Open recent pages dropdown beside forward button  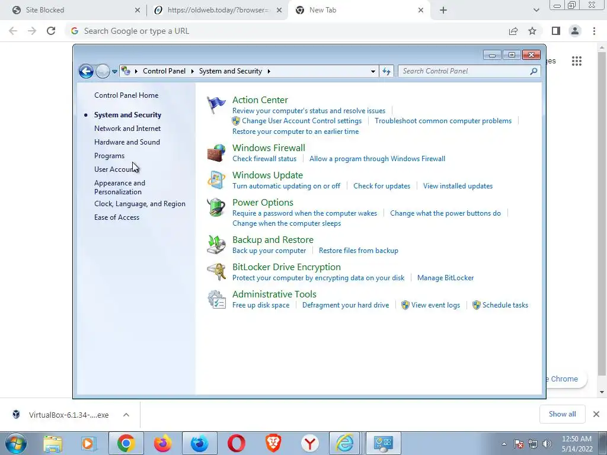[x=114, y=71]
